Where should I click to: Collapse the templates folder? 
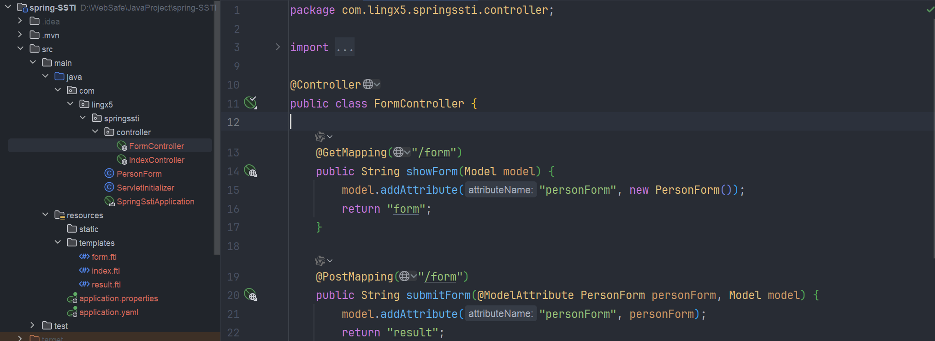pos(58,242)
